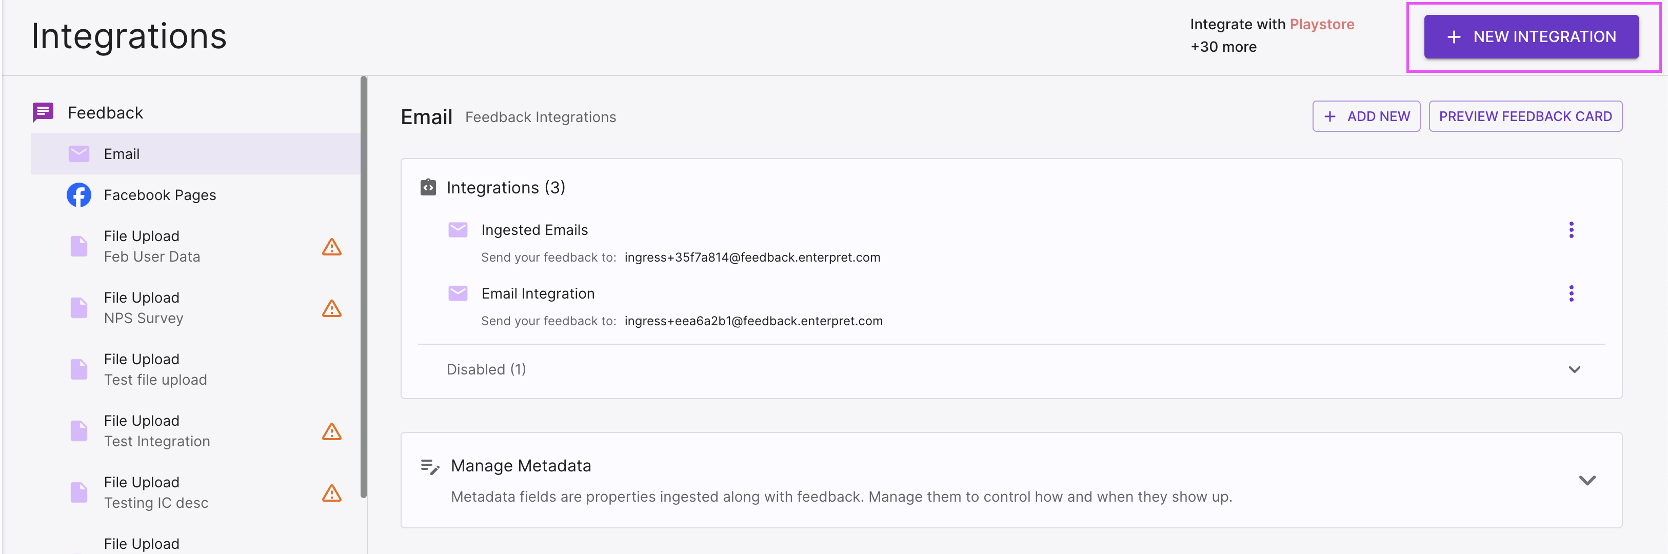This screenshot has height=554, width=1668.
Task: Open the Facebook Pages sidebar item
Action: click(x=195, y=195)
